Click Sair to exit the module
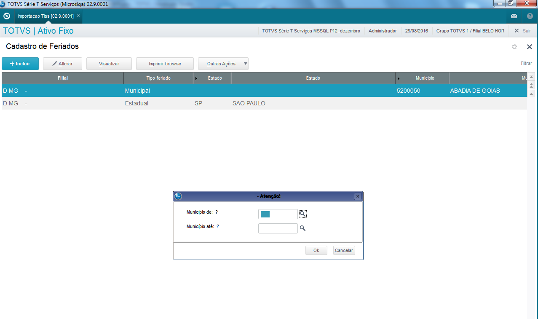 [522, 31]
